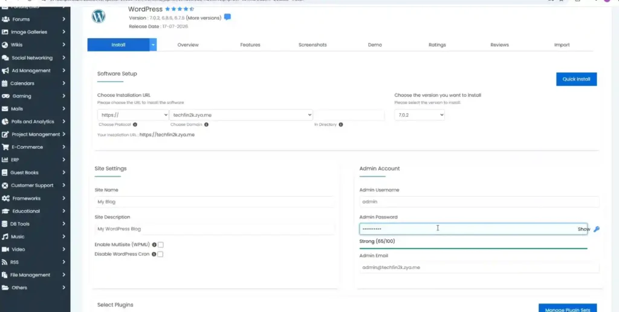619x312 pixels.
Task: Click the WordPress star rating
Action: pyautogui.click(x=180, y=8)
